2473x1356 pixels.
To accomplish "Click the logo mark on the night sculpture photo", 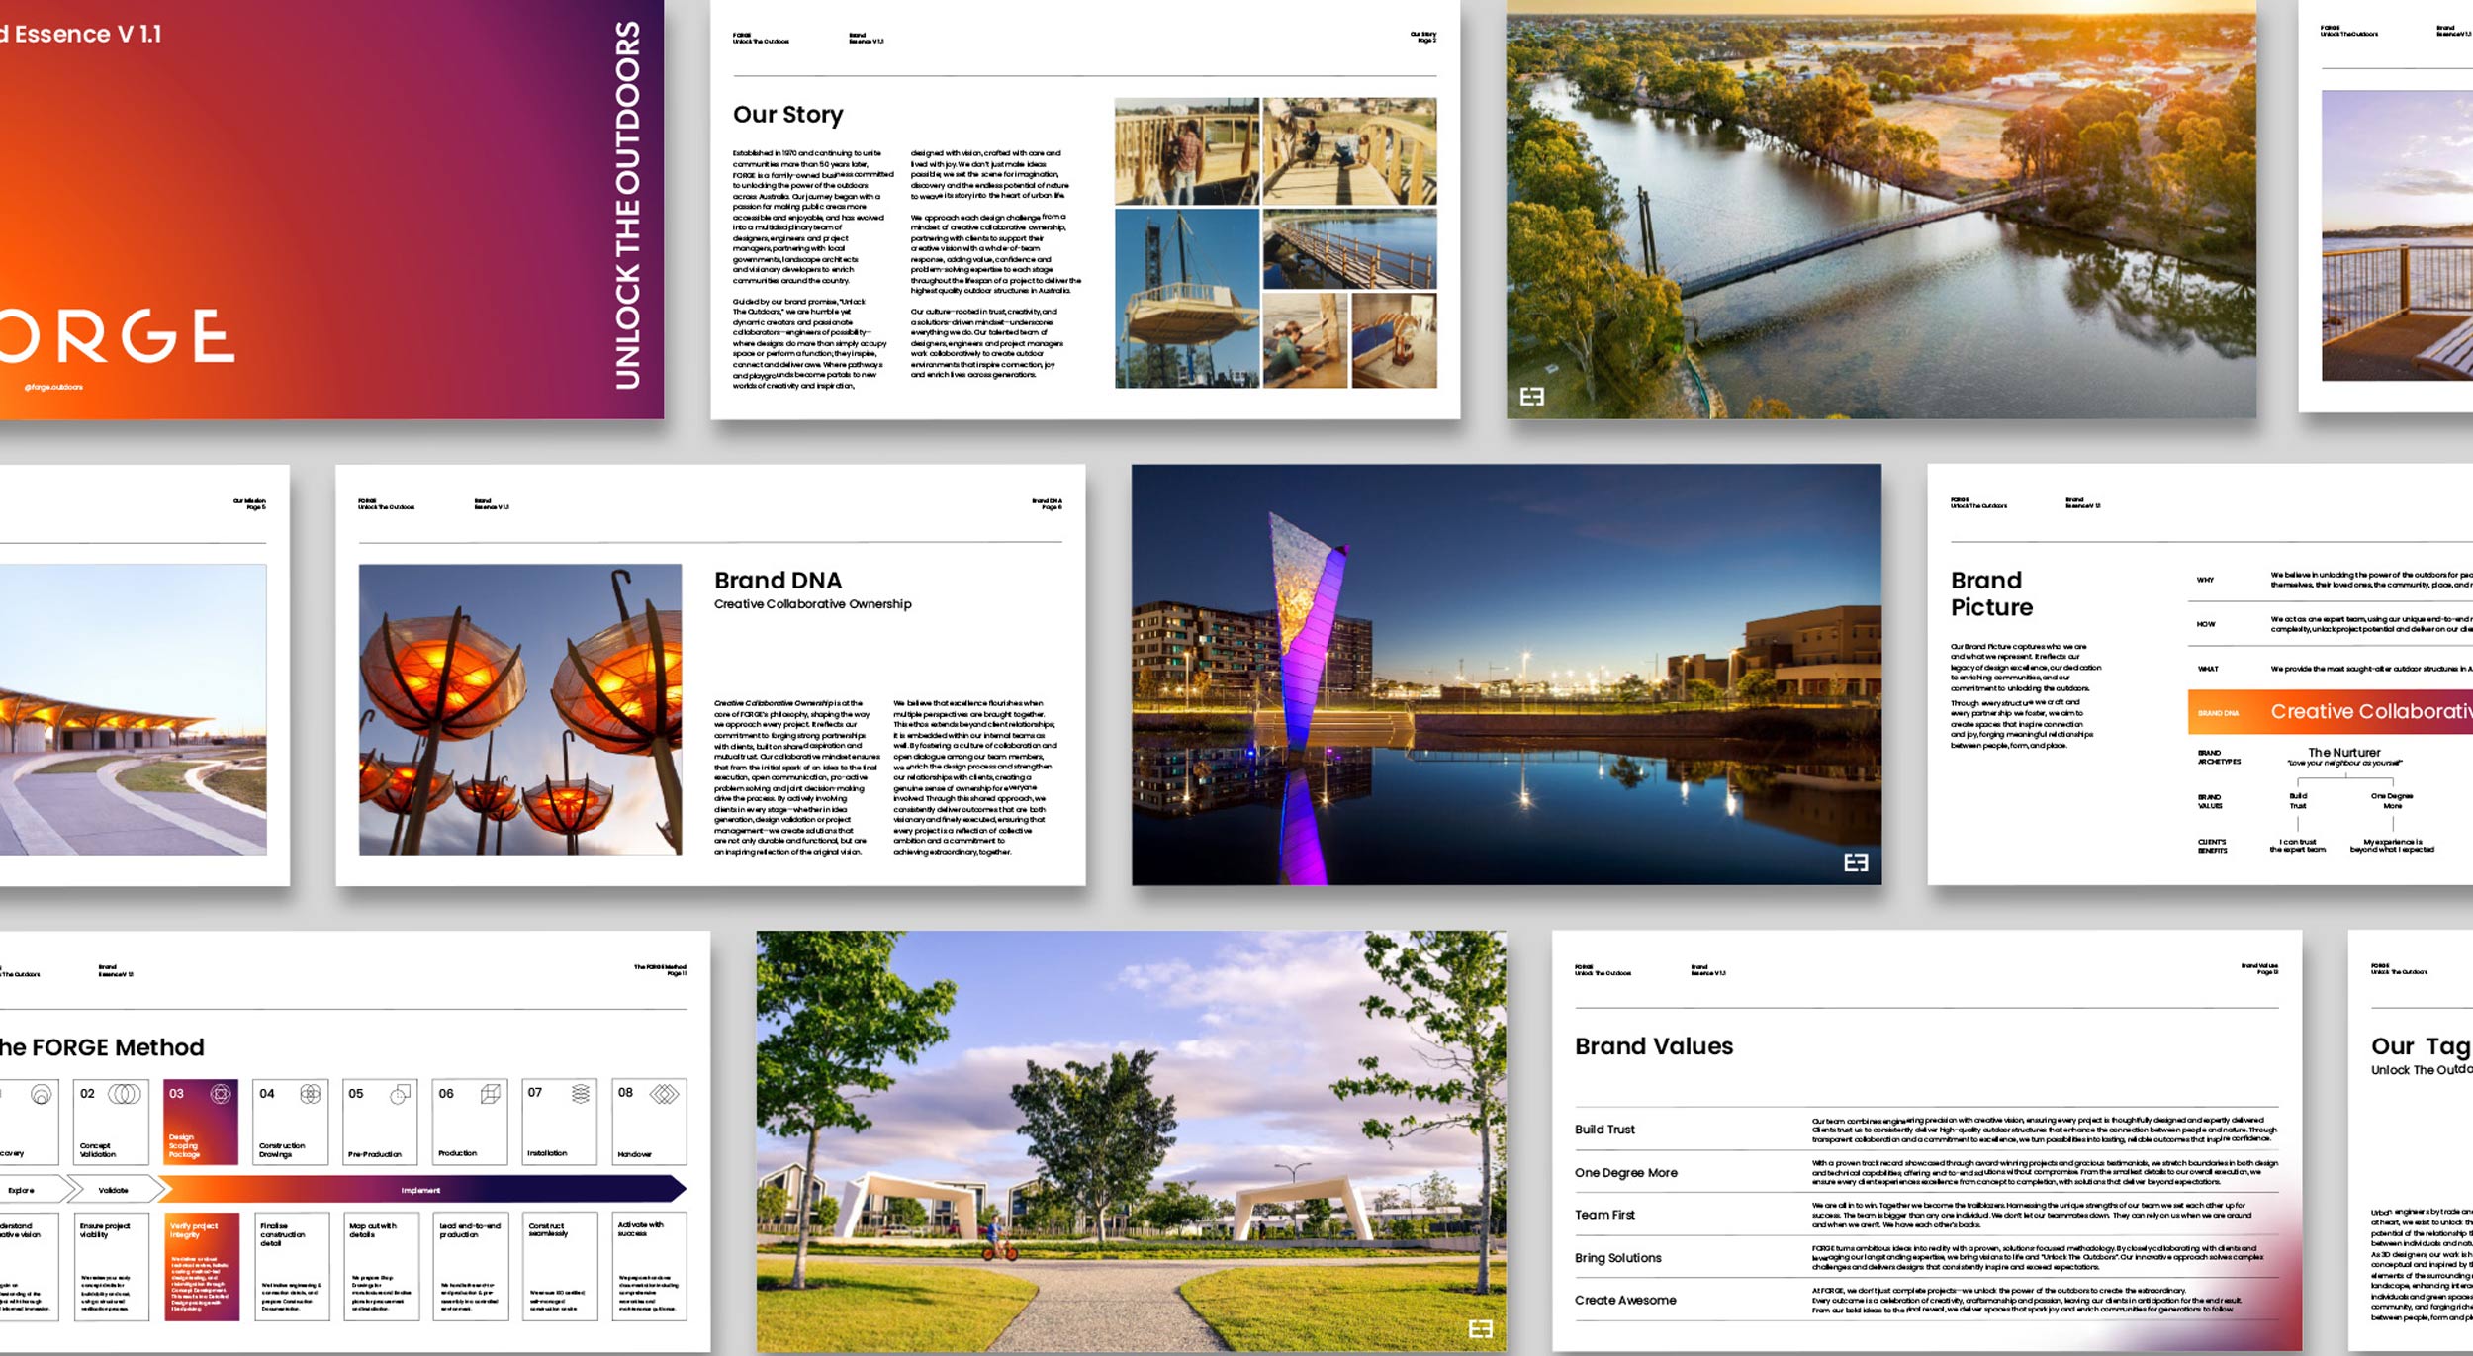I will 1856,862.
